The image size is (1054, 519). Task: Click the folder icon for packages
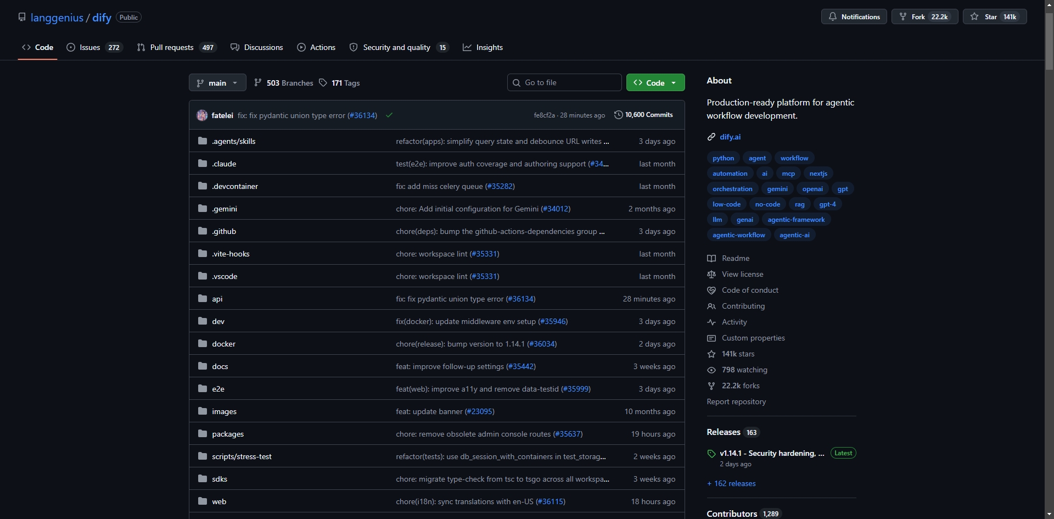pos(203,434)
